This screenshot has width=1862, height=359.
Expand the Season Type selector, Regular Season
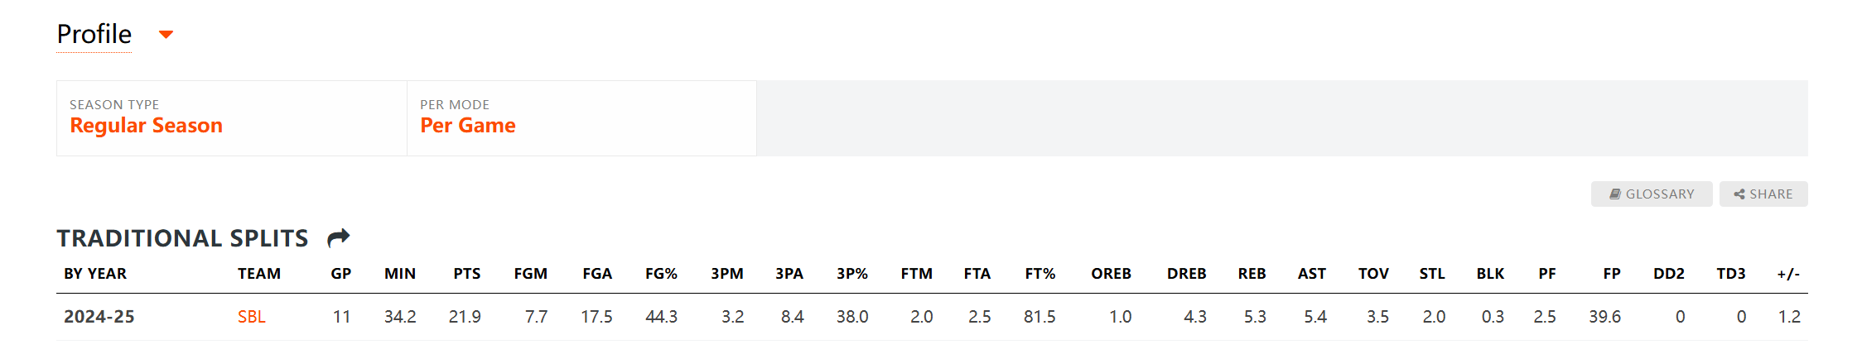(x=232, y=118)
